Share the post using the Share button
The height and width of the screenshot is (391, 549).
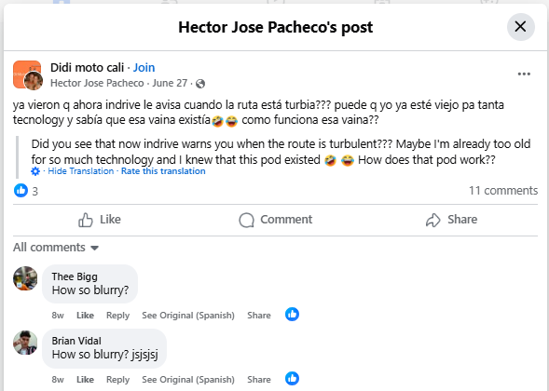[x=451, y=220]
